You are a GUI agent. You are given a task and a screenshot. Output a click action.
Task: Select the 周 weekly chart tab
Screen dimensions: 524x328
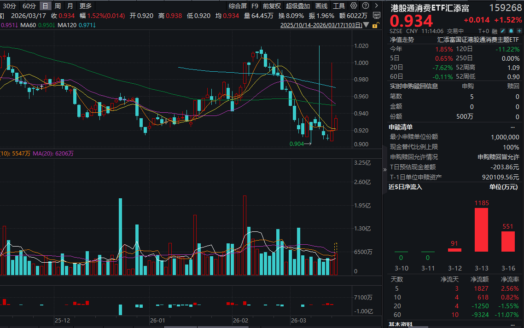(58, 6)
